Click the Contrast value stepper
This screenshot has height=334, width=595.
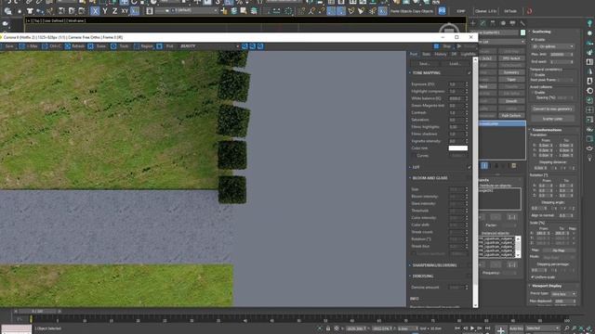(x=467, y=113)
